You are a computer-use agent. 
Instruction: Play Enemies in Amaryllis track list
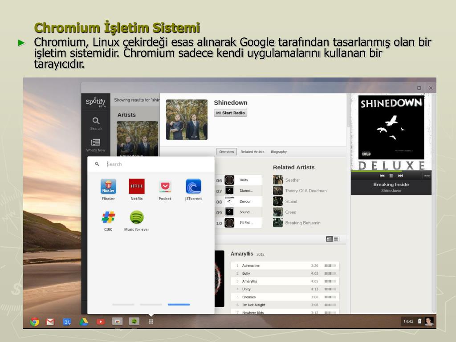coord(285,297)
